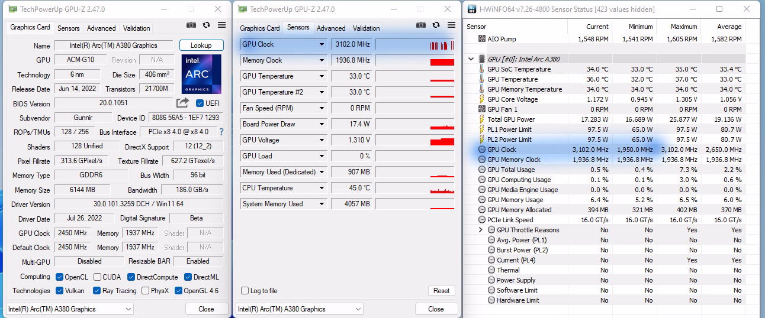Open Validation tab in Sensors window
This screenshot has width=765, height=318.
click(367, 28)
